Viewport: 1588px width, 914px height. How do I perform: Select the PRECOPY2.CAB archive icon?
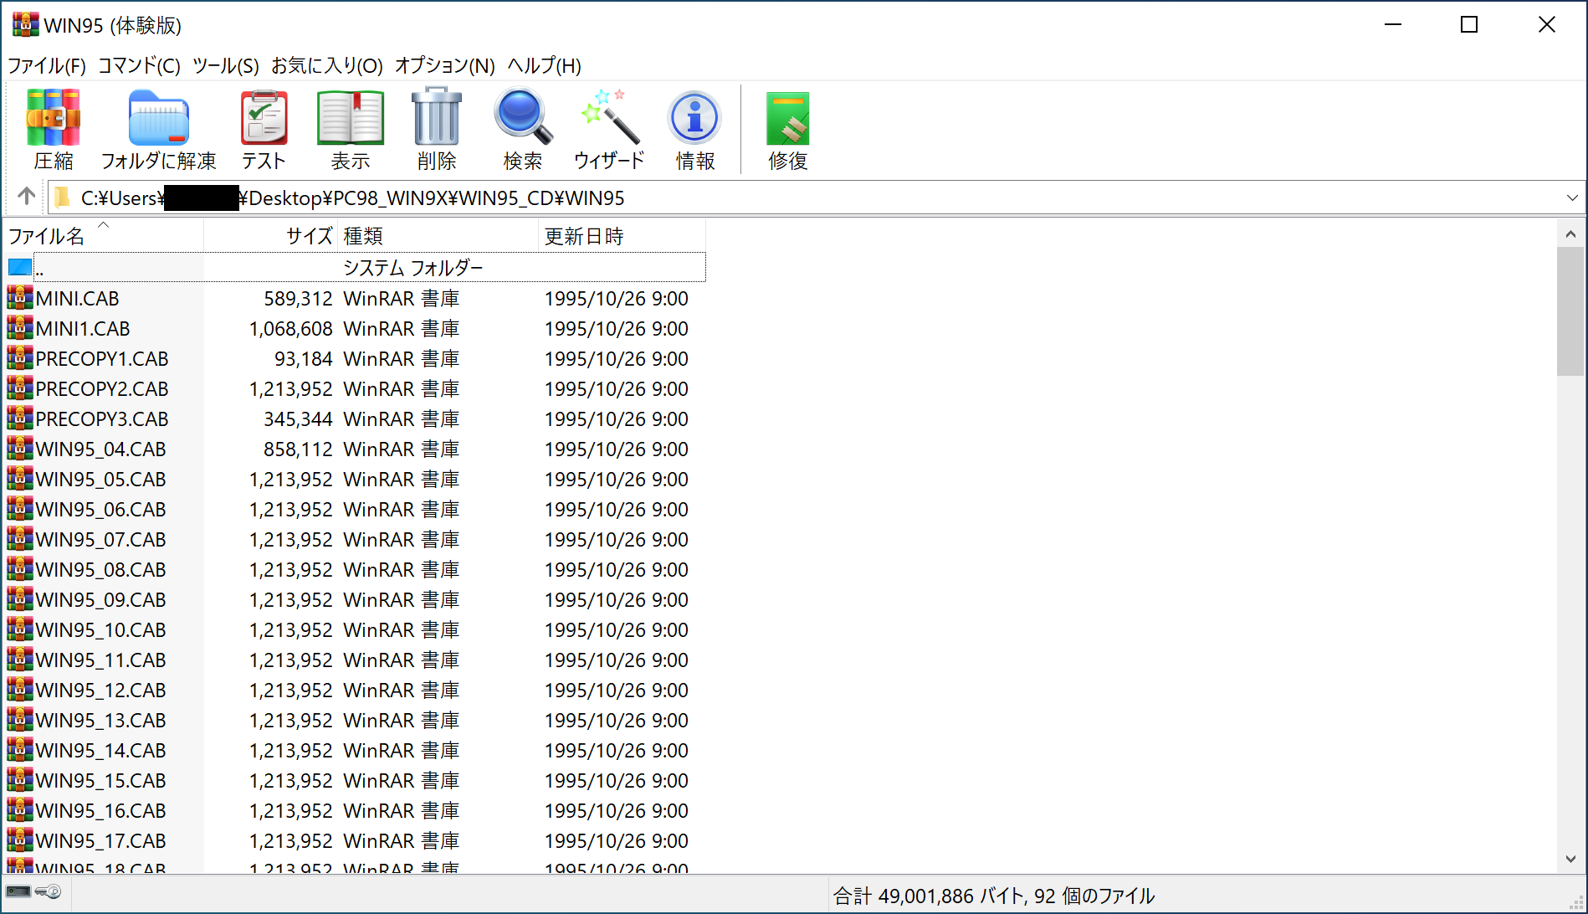point(20,388)
